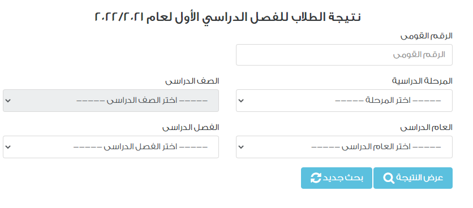Click the الرقم القومى field label
The image size is (473, 208).
[x=427, y=36]
